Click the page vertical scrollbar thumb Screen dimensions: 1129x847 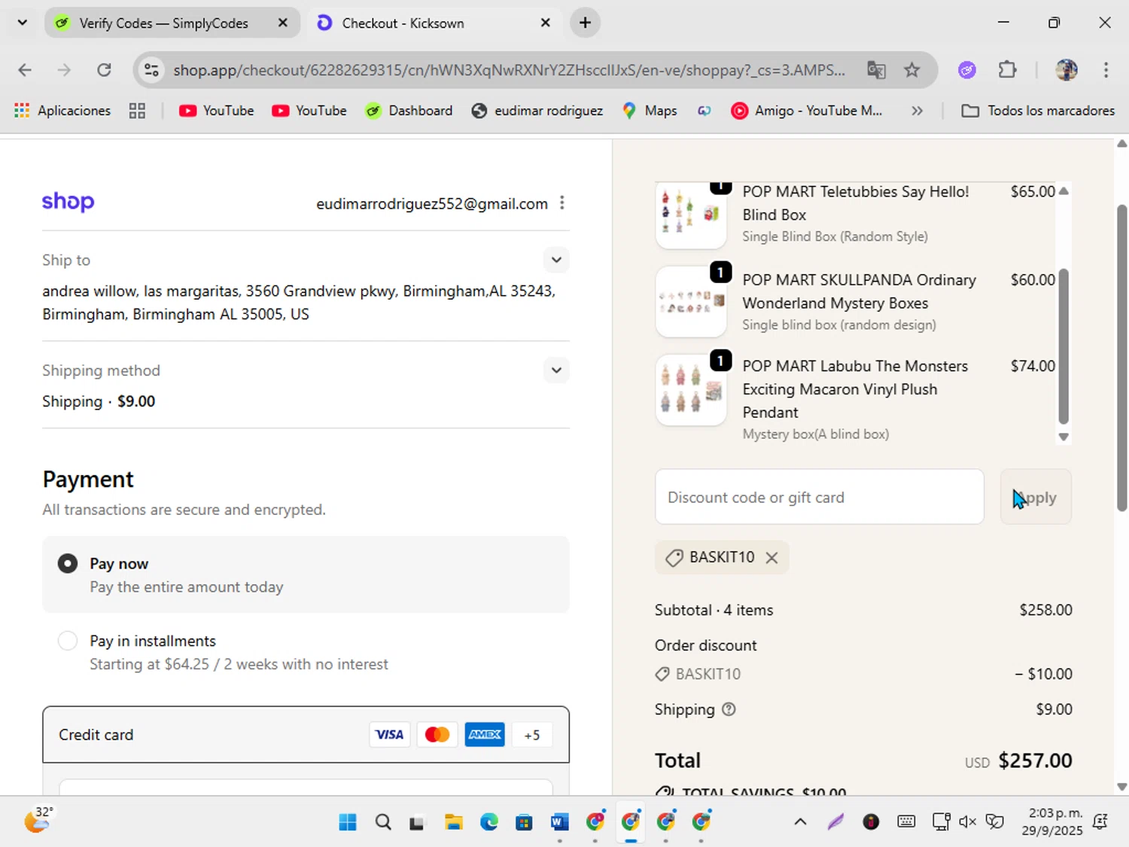(1121, 358)
